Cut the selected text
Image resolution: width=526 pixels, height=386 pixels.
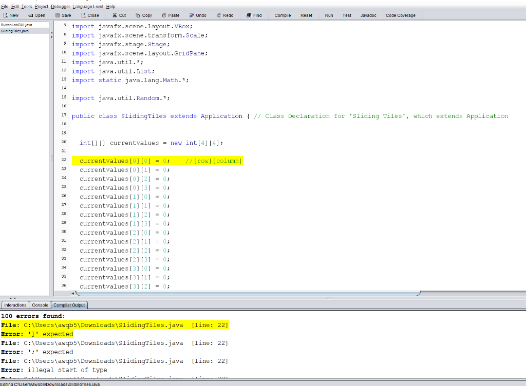(x=119, y=15)
